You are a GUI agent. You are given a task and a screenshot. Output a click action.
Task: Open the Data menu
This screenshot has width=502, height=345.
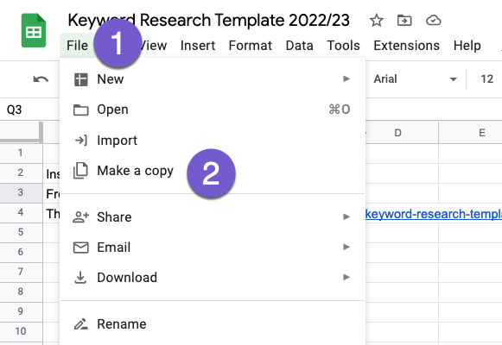pyautogui.click(x=299, y=46)
